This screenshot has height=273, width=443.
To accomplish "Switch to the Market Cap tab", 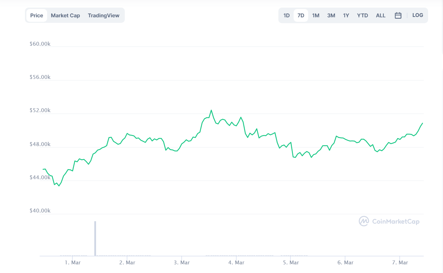I will click(66, 16).
